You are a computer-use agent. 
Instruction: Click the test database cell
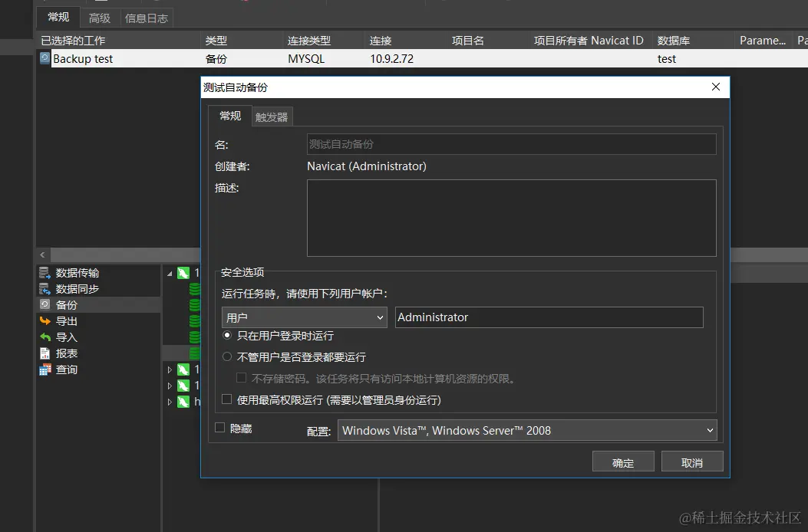coord(666,59)
